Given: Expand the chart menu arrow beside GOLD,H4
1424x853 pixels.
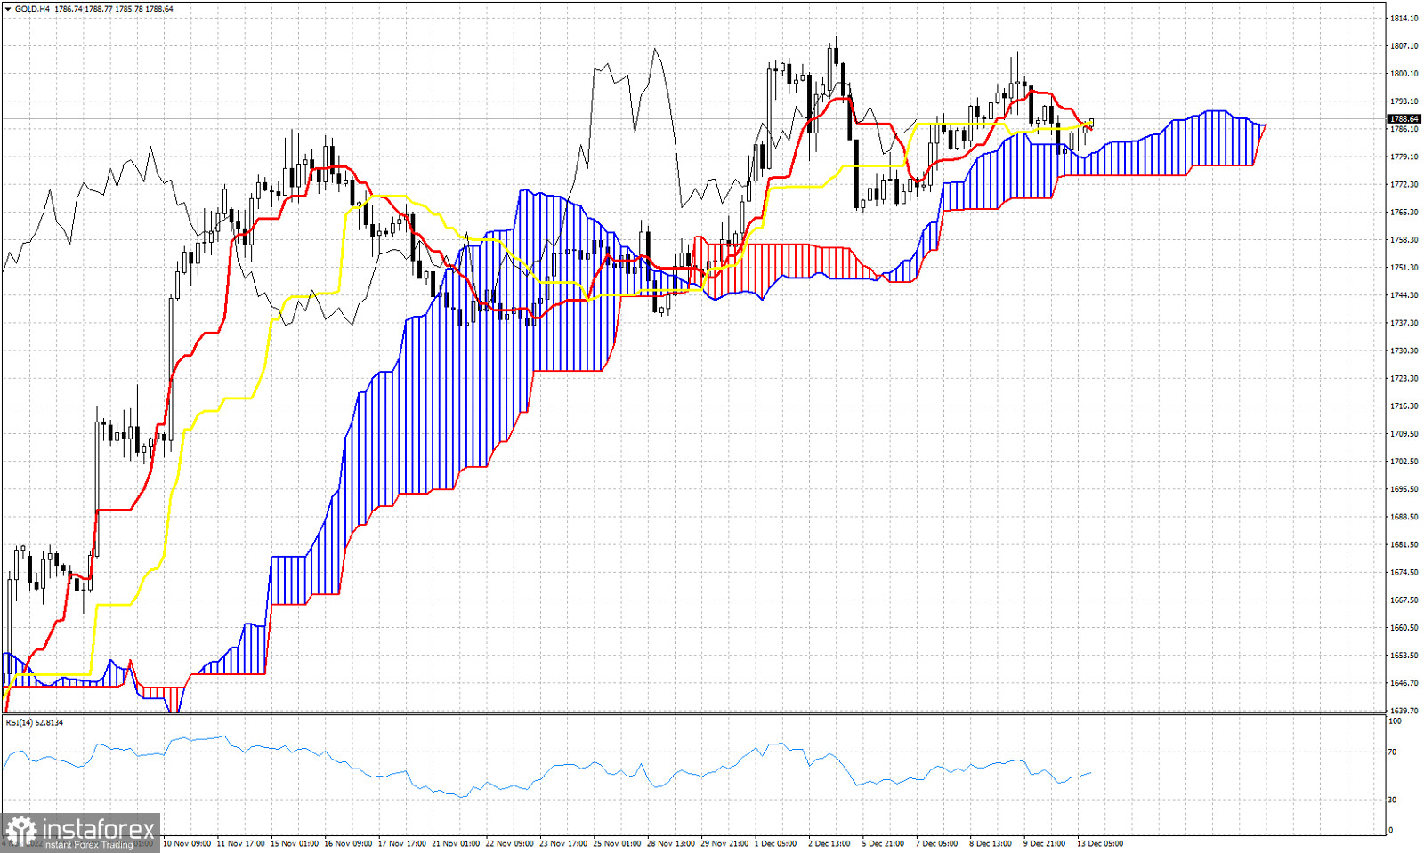Looking at the screenshot, I should tap(8, 9).
